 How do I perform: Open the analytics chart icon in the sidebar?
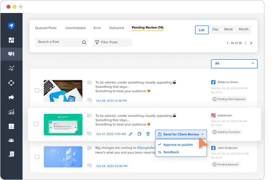pyautogui.click(x=11, y=112)
